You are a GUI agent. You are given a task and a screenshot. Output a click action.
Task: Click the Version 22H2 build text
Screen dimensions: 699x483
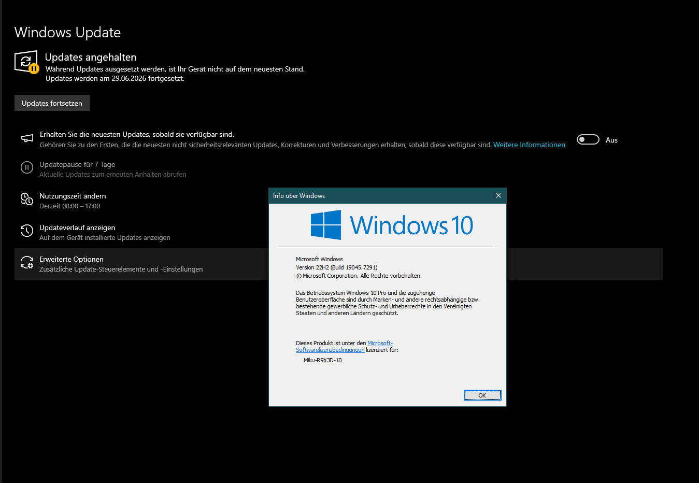click(337, 267)
